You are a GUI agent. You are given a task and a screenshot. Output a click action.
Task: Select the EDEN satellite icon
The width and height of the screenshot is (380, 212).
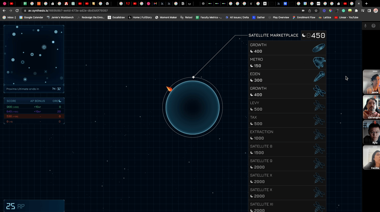[x=319, y=77]
